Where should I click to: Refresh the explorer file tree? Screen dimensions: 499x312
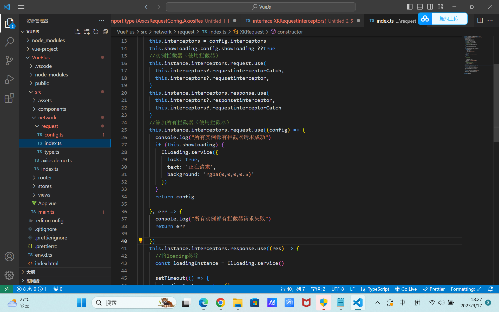pyautogui.click(x=96, y=32)
